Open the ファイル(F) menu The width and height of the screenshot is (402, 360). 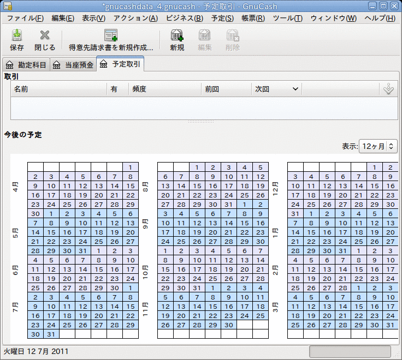[x=25, y=18]
